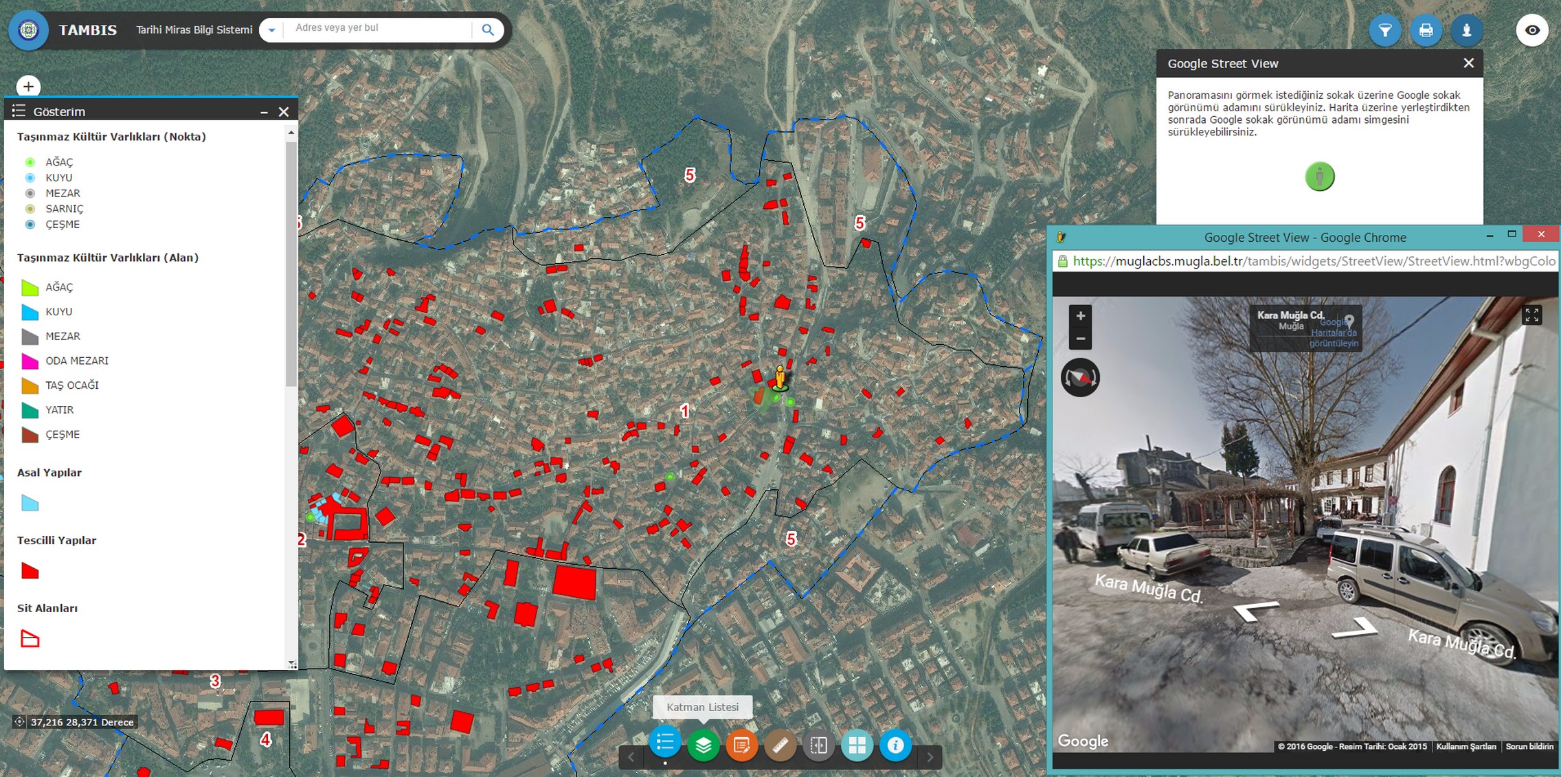Open Google Haritalar'da görüntüleyin link

[x=1334, y=333]
